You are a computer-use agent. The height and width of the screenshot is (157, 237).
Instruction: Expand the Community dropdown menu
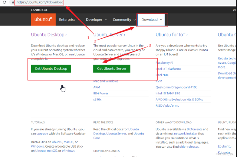click(124, 20)
